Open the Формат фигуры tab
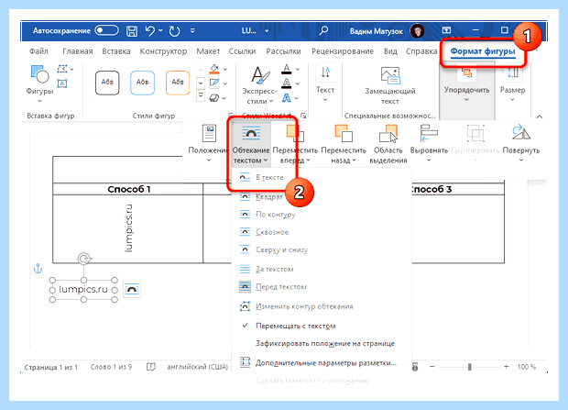The image size is (568, 410). click(x=483, y=51)
